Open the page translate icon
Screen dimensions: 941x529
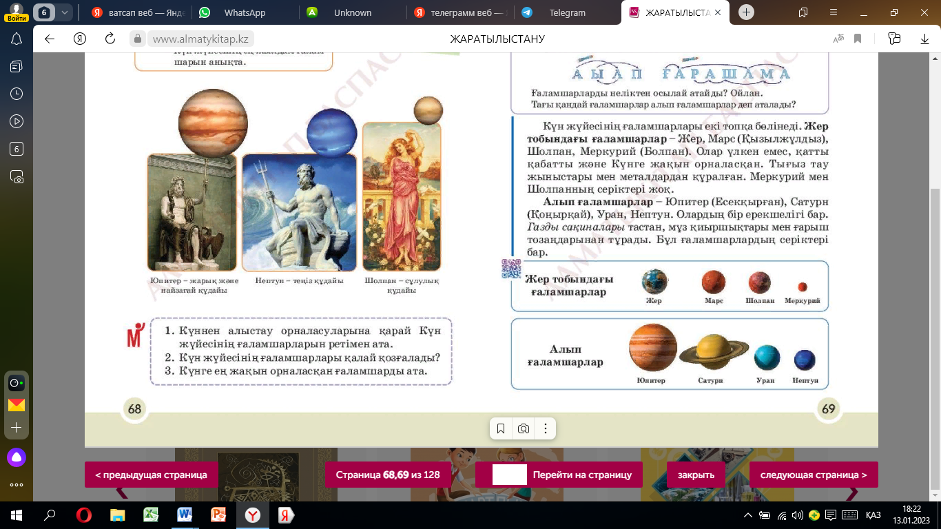click(x=838, y=39)
